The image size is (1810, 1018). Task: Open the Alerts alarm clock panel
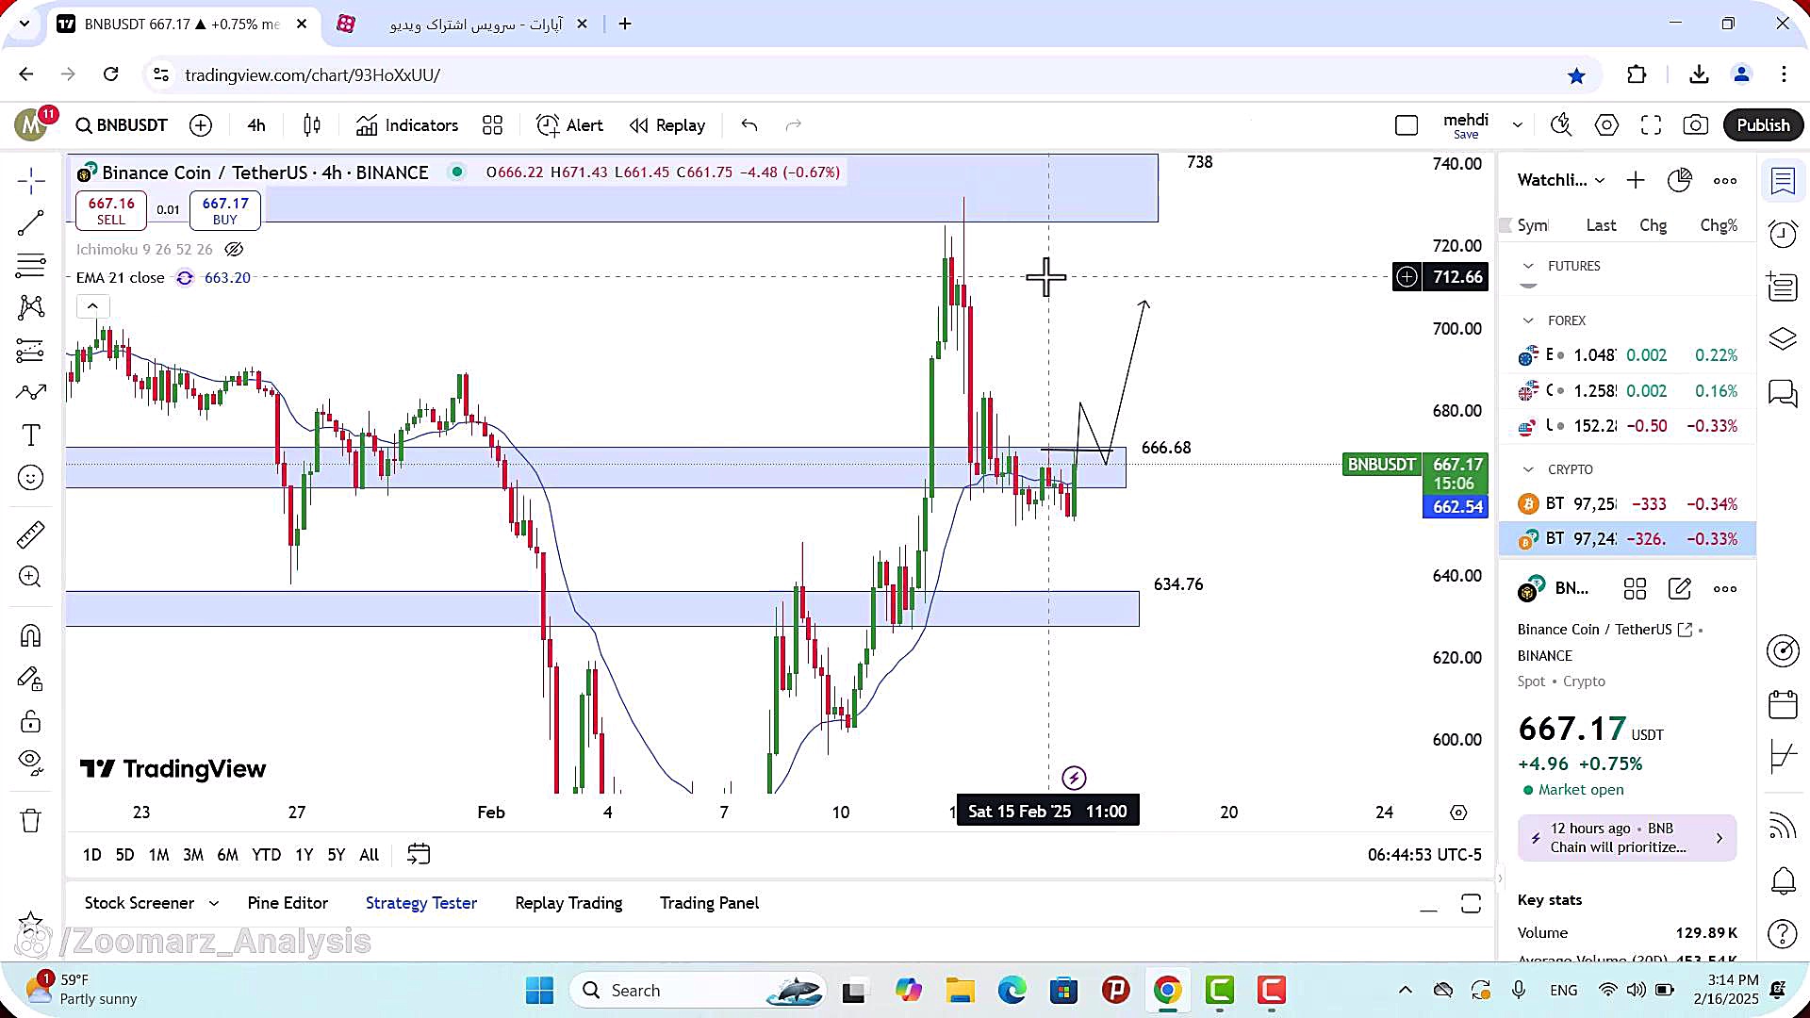1783,233
